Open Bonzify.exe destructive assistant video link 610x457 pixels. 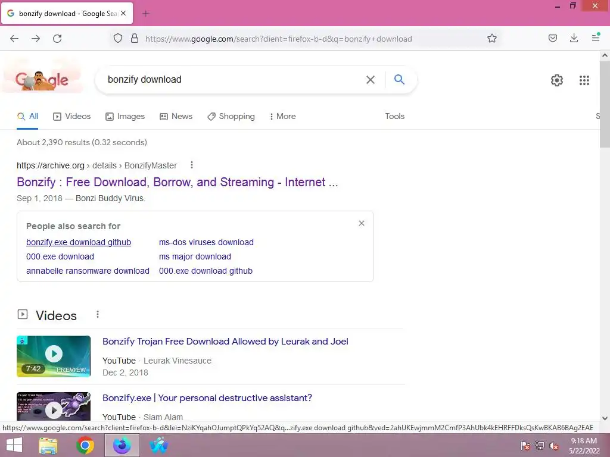coord(207,398)
